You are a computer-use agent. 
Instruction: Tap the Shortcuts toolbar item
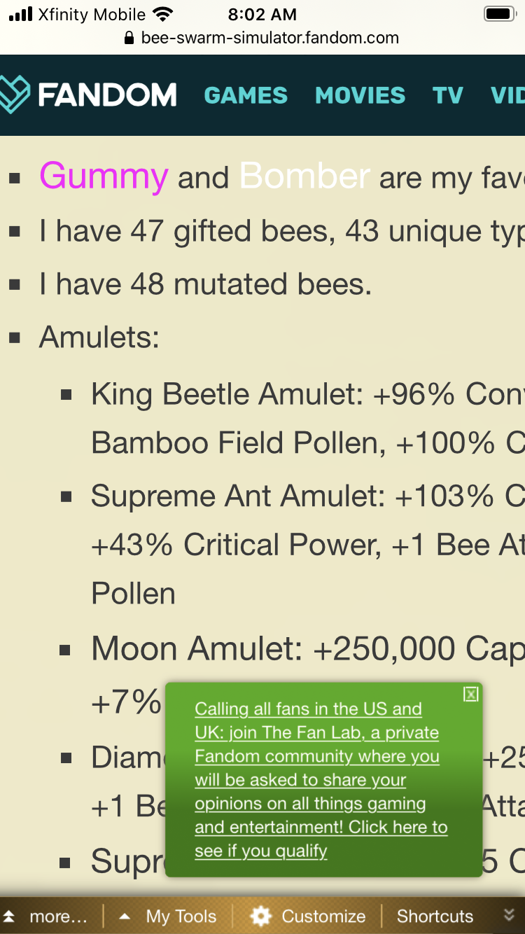[x=435, y=916]
